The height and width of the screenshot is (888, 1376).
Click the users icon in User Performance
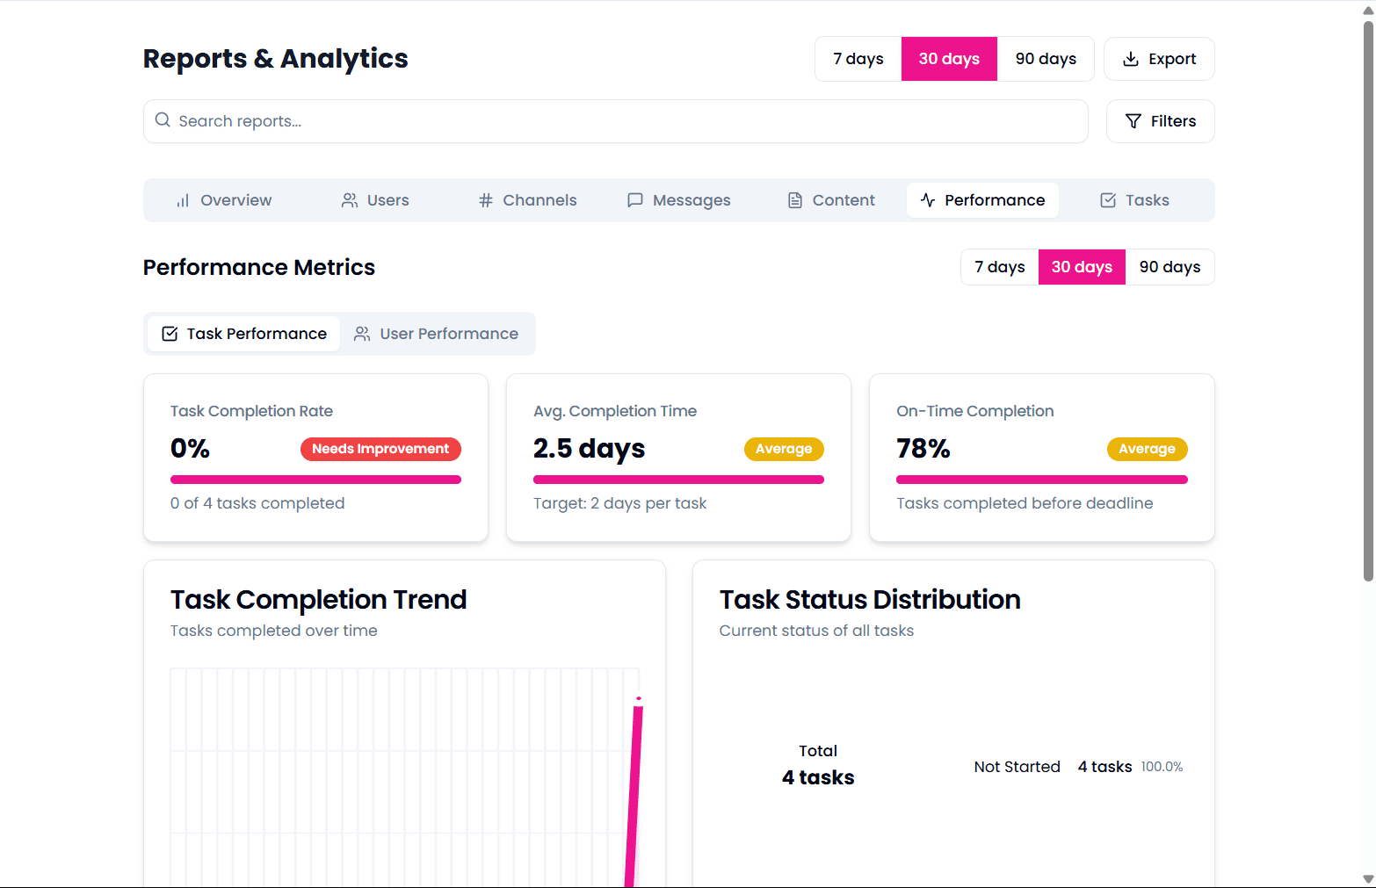[362, 334]
